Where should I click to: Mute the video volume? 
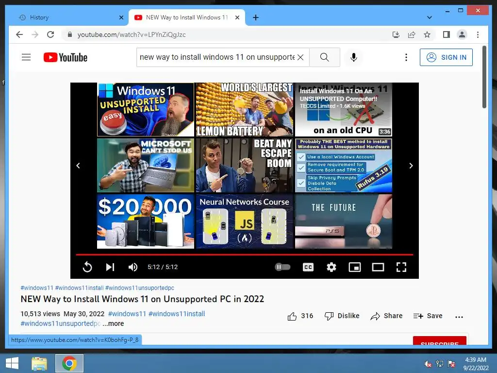(x=133, y=267)
